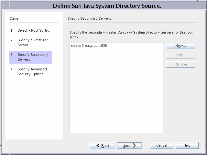Click step 2 Specify a Preferred Server

(x=29, y=42)
